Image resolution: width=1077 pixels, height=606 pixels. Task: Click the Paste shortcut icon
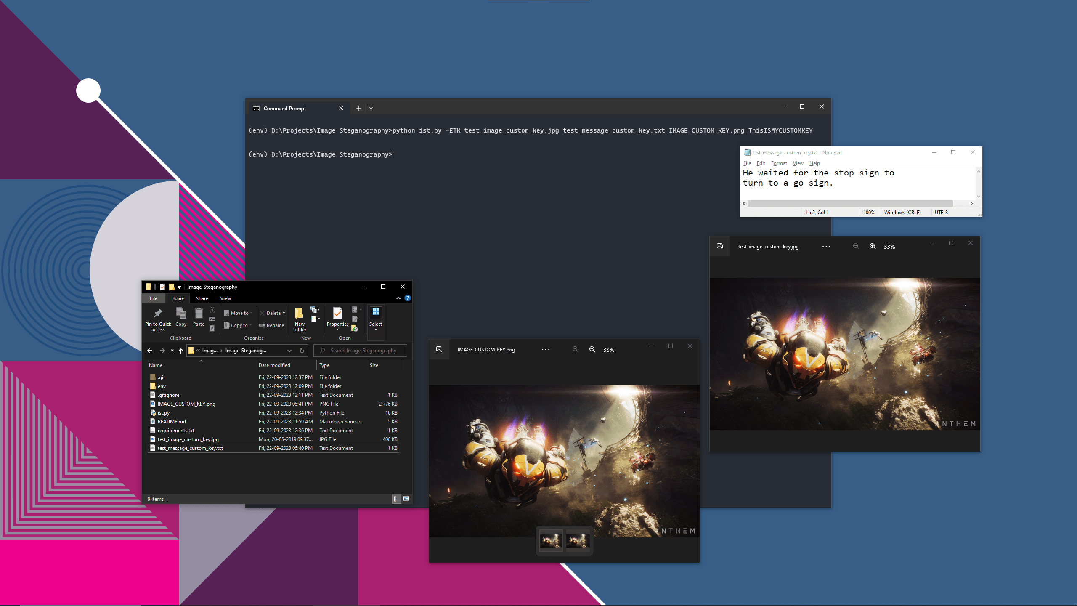coord(212,328)
